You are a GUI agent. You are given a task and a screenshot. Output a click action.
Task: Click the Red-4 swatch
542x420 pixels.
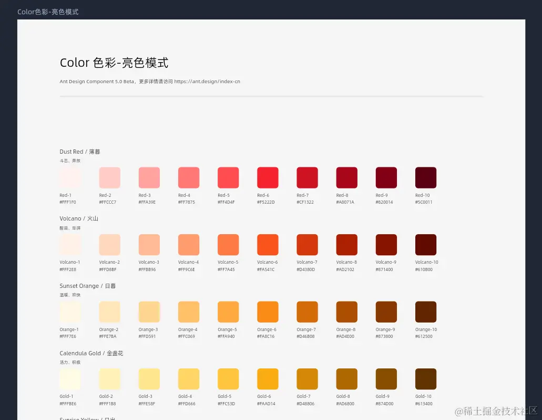pyautogui.click(x=189, y=178)
